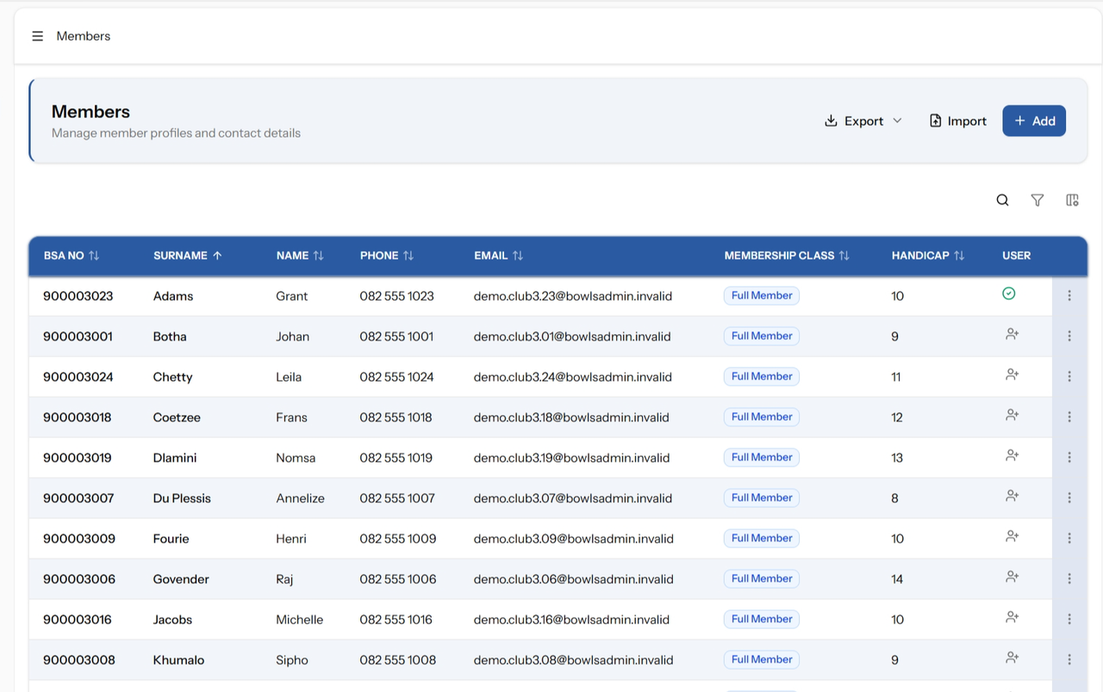Click first name Leila

coord(289,377)
